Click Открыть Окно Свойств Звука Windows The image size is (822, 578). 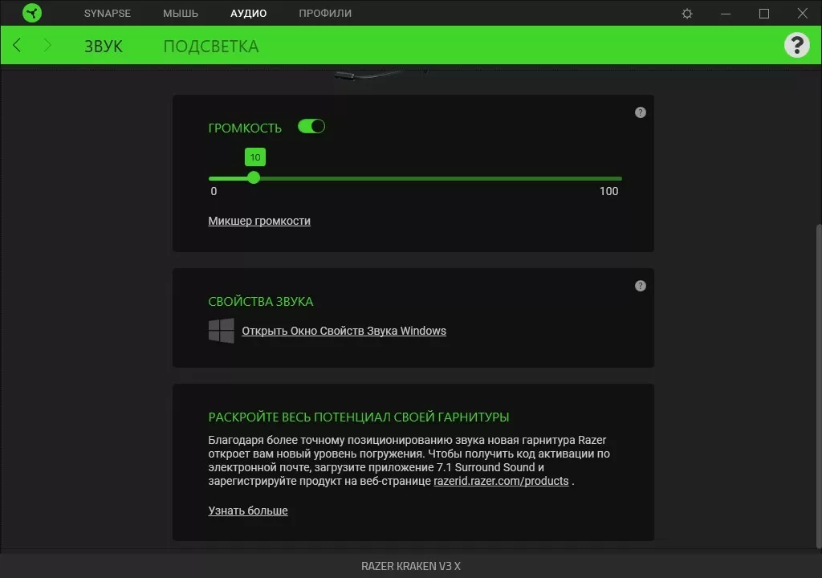coord(344,331)
